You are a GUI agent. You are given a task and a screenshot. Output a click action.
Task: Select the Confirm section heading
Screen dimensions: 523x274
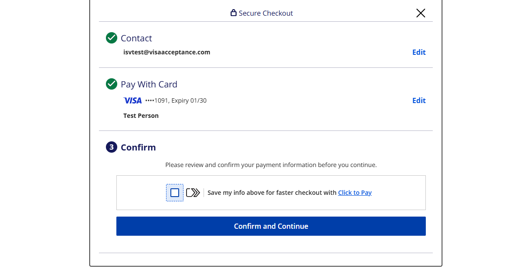tap(138, 147)
